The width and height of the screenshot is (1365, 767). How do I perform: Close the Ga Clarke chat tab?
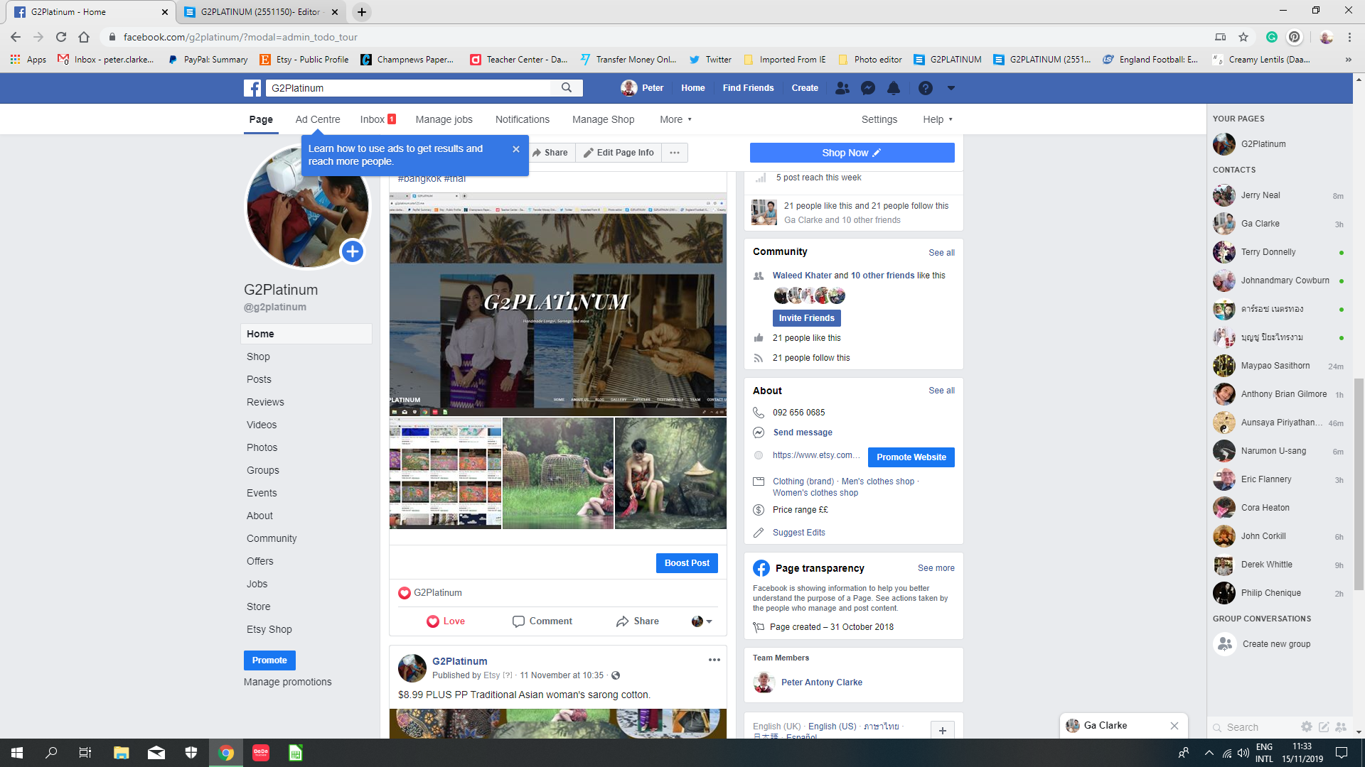(1174, 726)
